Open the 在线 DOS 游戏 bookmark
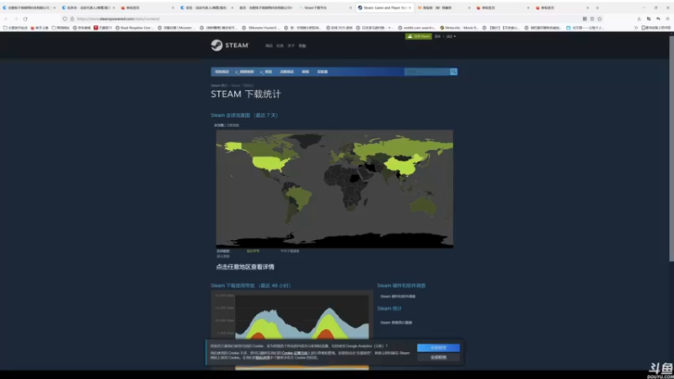 pos(340,28)
